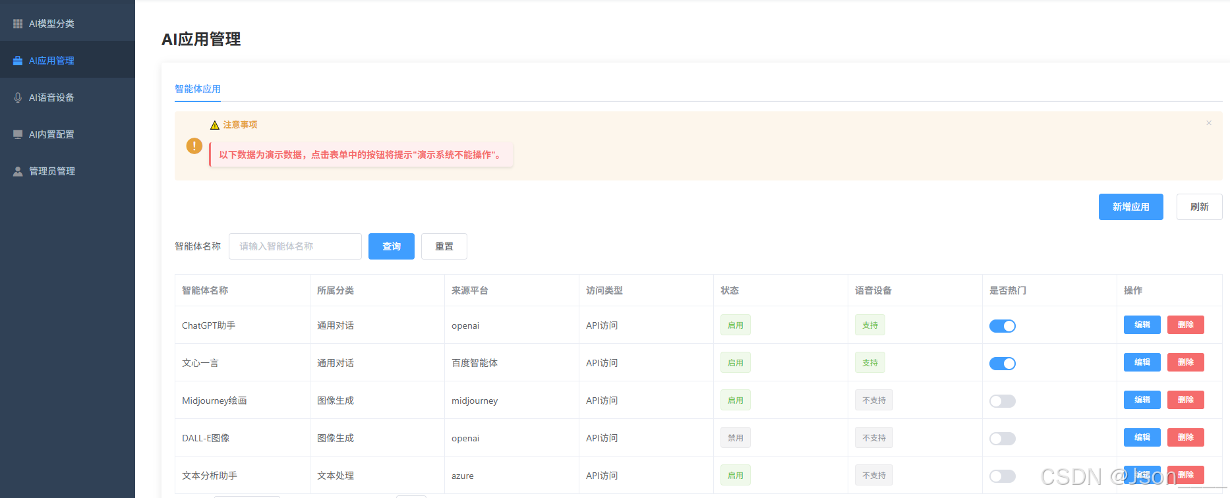
Task: Enable hot toggle for Midjourney绘画
Action: point(1003,401)
